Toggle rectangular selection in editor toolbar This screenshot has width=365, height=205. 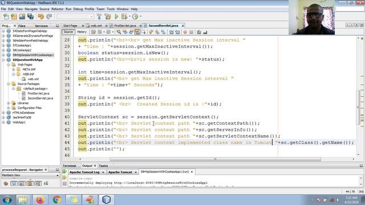[x=143, y=32]
